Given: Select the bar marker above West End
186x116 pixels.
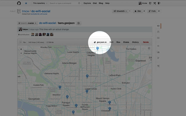Looking at the screenshot, I should tap(60, 87).
